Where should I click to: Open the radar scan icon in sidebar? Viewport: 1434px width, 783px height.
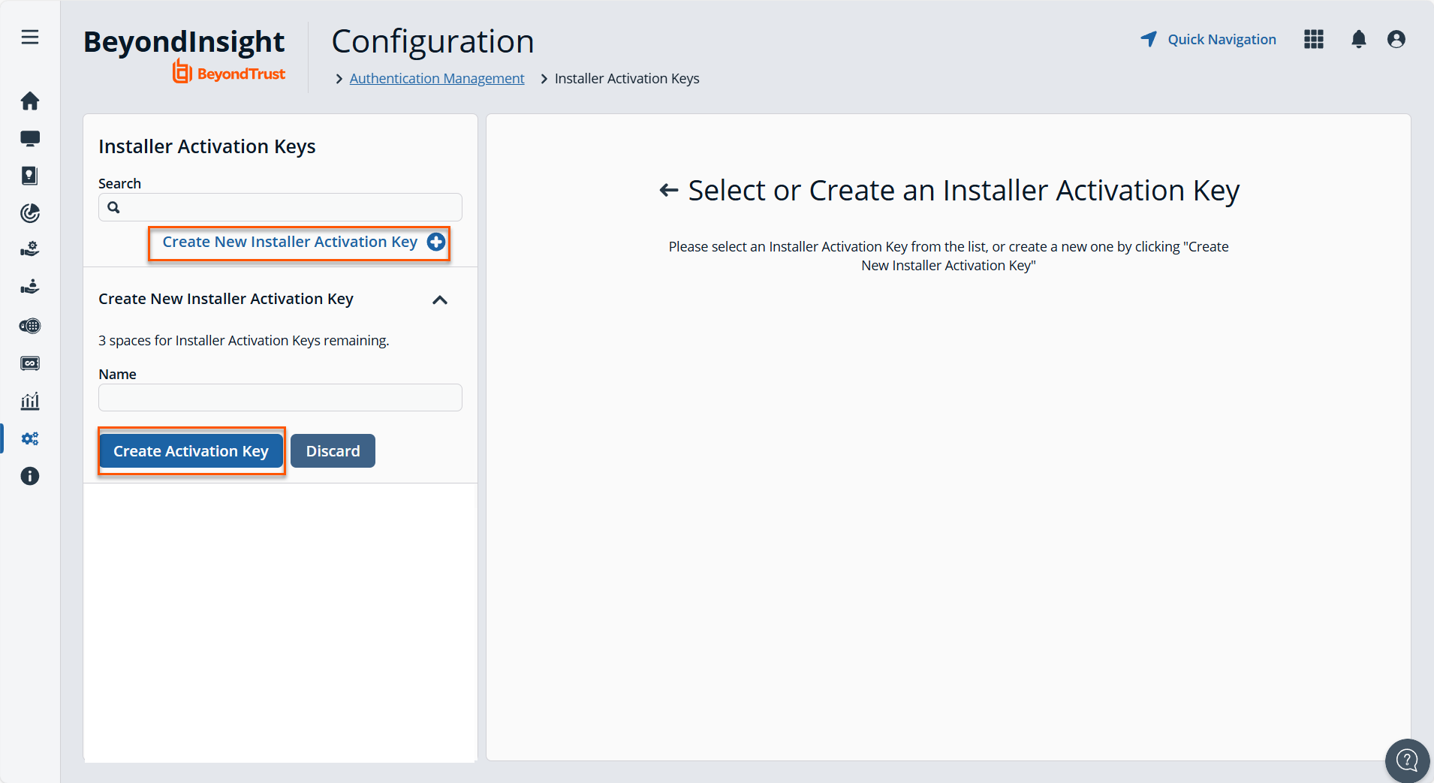click(x=30, y=213)
